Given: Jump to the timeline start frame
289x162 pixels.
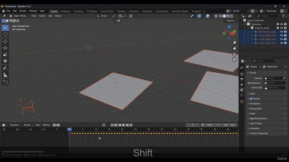Looking at the screenshot, I should pos(112,125).
